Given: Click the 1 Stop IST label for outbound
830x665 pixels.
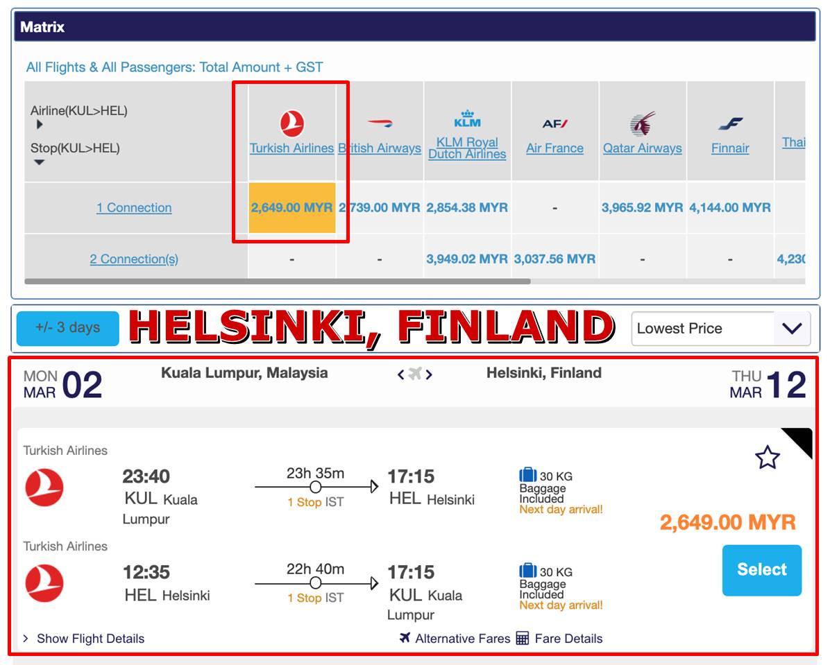Looking at the screenshot, I should 316,502.
